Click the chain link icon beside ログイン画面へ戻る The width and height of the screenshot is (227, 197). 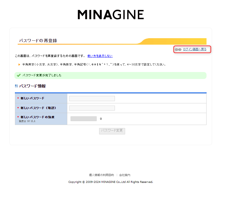pyautogui.click(x=178, y=50)
